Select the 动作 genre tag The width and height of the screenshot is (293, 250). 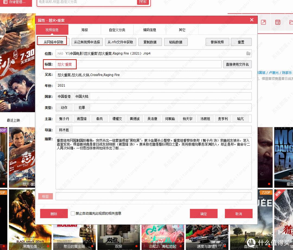click(x=64, y=108)
